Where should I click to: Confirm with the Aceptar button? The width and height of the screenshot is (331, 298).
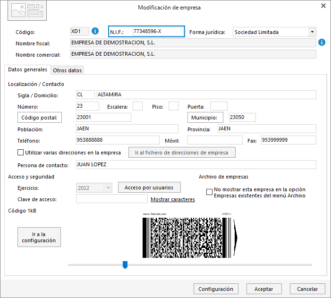click(264, 289)
